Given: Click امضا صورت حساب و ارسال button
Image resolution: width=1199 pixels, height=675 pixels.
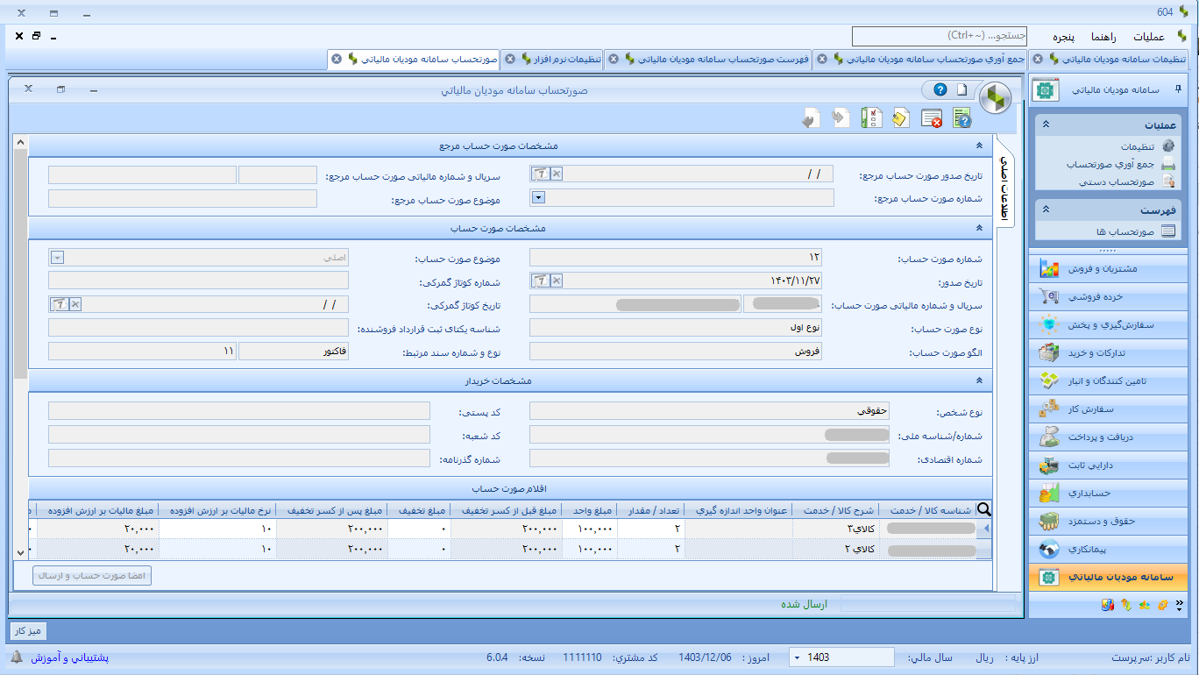Looking at the screenshot, I should click(92, 576).
